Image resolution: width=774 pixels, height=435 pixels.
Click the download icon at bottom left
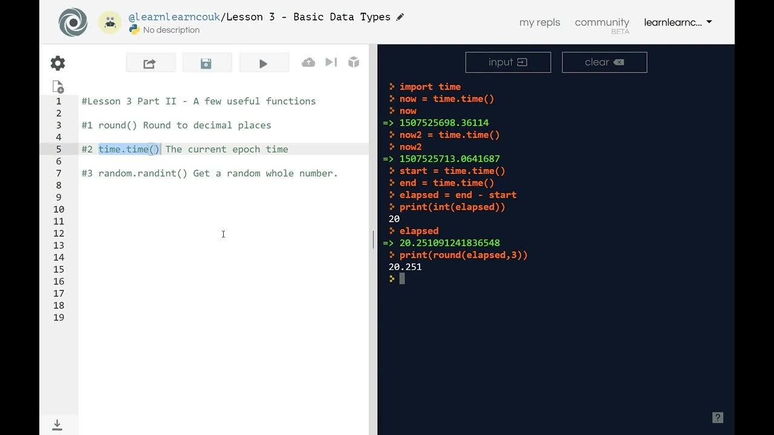click(57, 425)
